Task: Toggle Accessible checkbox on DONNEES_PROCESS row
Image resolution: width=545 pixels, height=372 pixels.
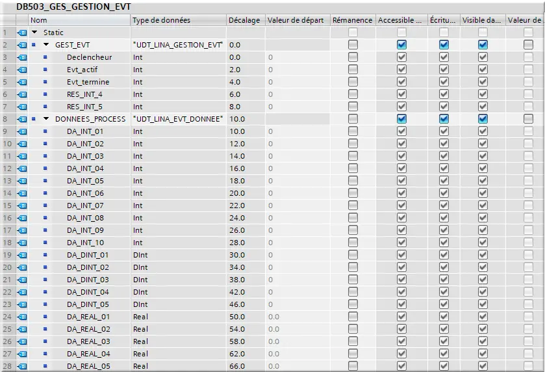Action: 401,118
